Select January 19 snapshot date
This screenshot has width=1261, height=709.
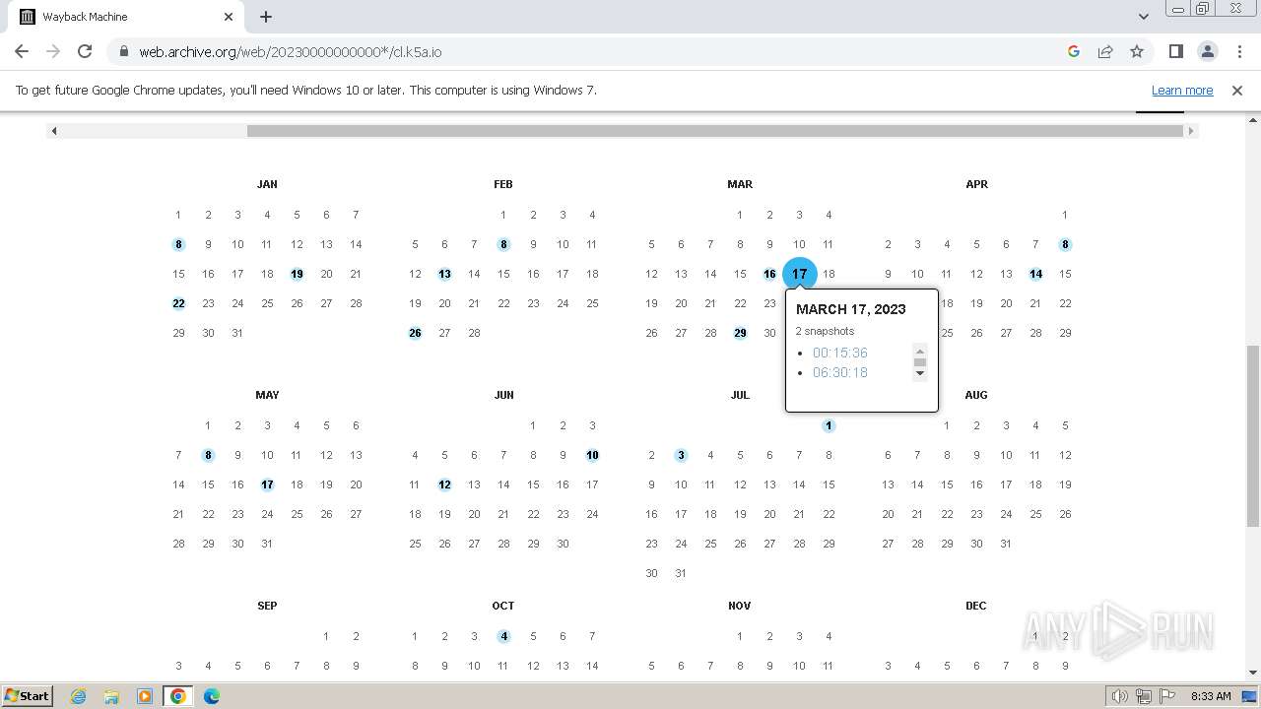coord(297,274)
